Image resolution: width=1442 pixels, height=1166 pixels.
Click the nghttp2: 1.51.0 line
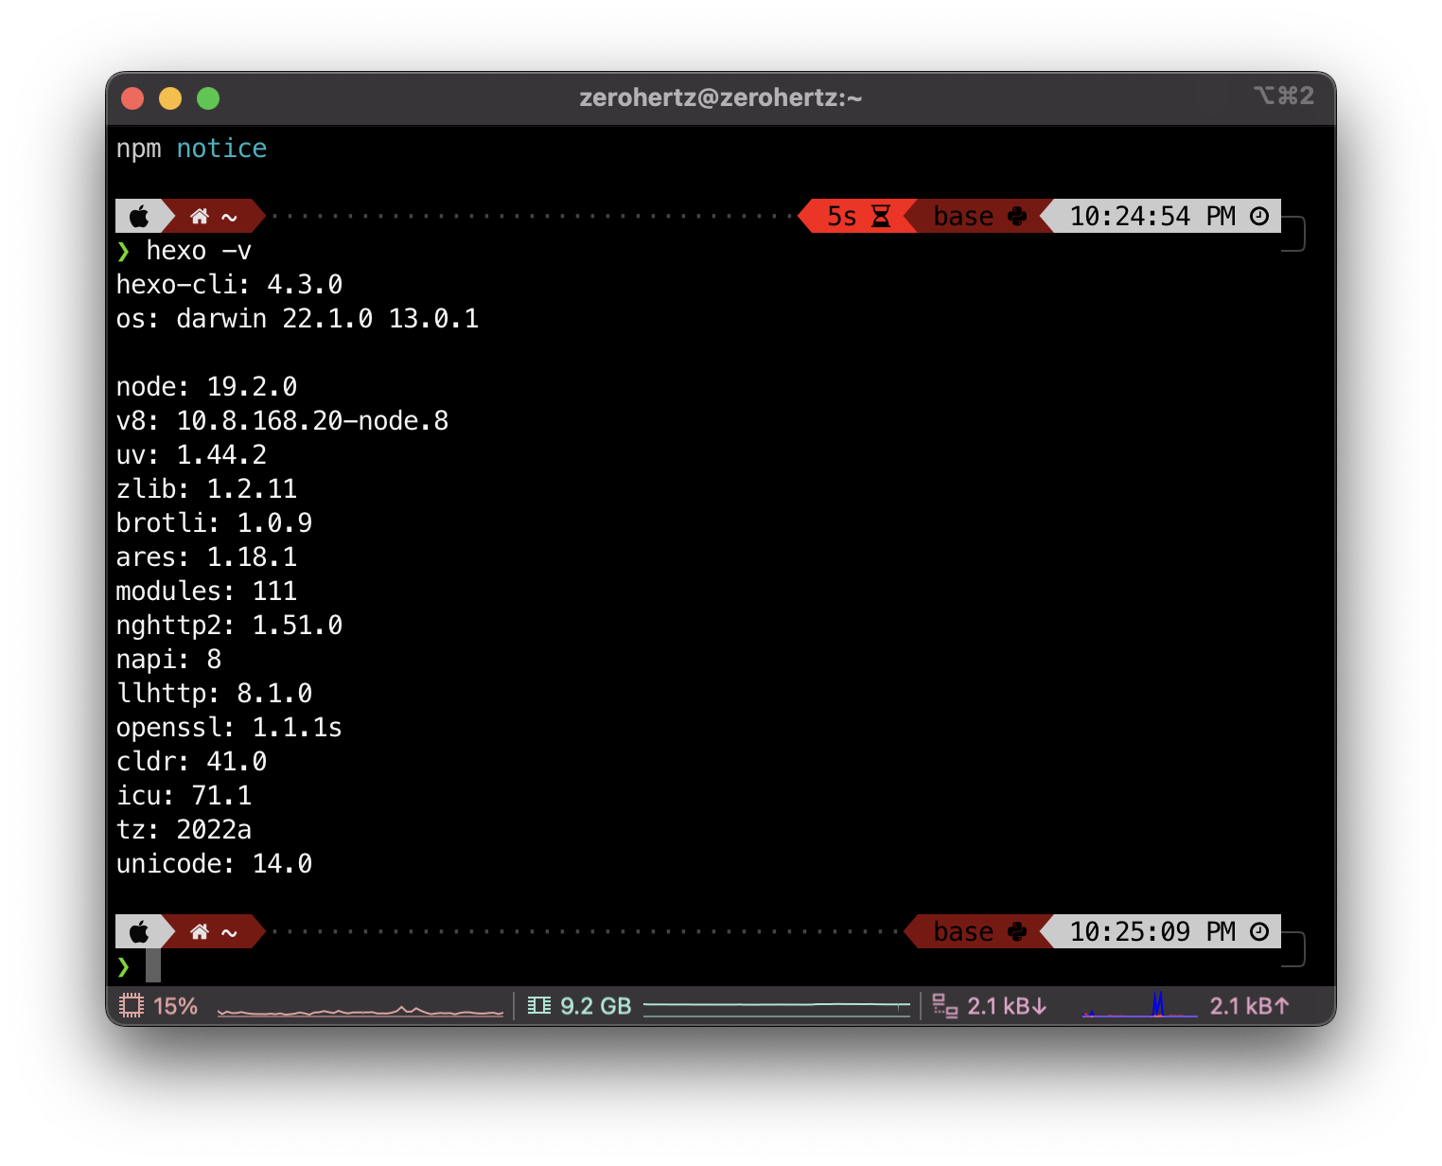pos(229,626)
